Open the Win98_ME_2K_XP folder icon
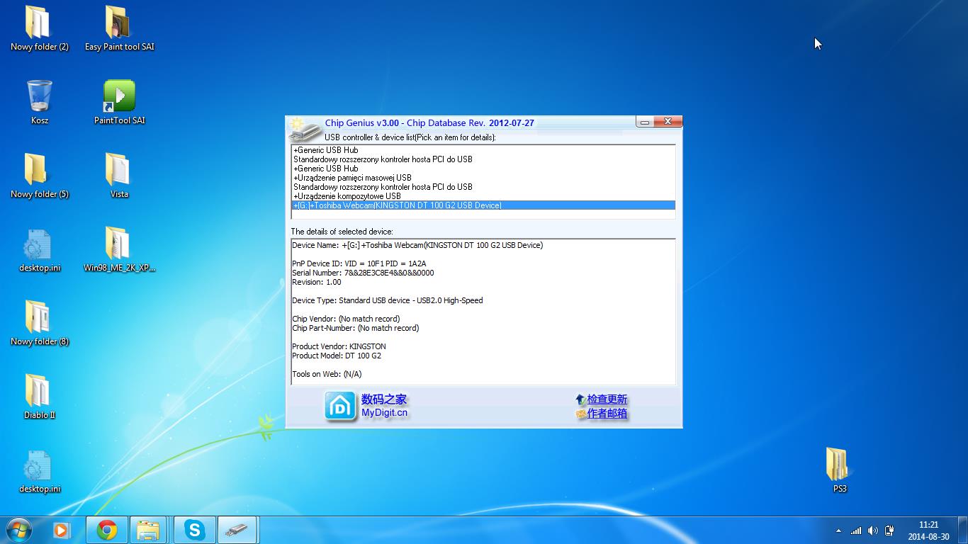This screenshot has width=968, height=544. coord(119,250)
